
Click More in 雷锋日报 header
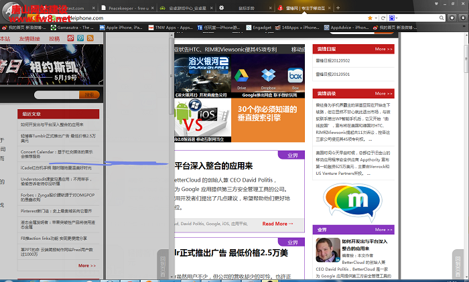coord(383,49)
